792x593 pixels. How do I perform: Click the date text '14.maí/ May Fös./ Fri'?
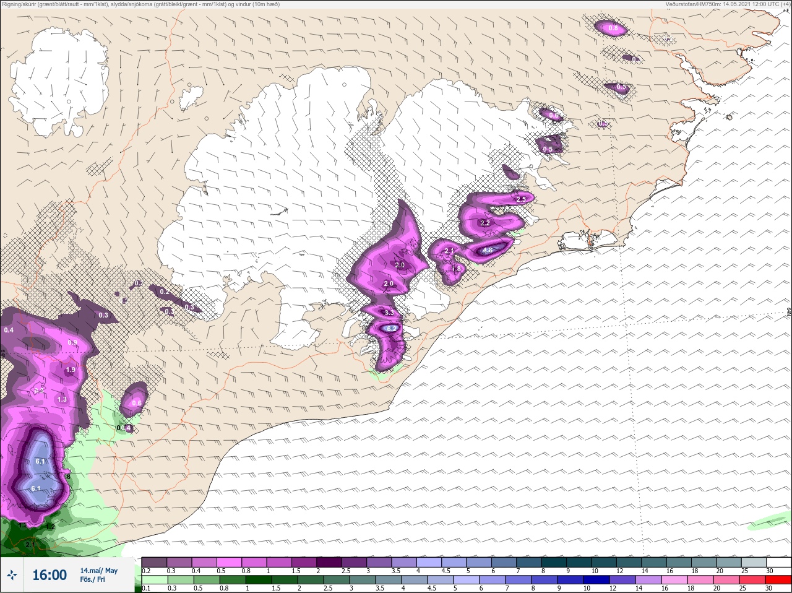(x=99, y=575)
